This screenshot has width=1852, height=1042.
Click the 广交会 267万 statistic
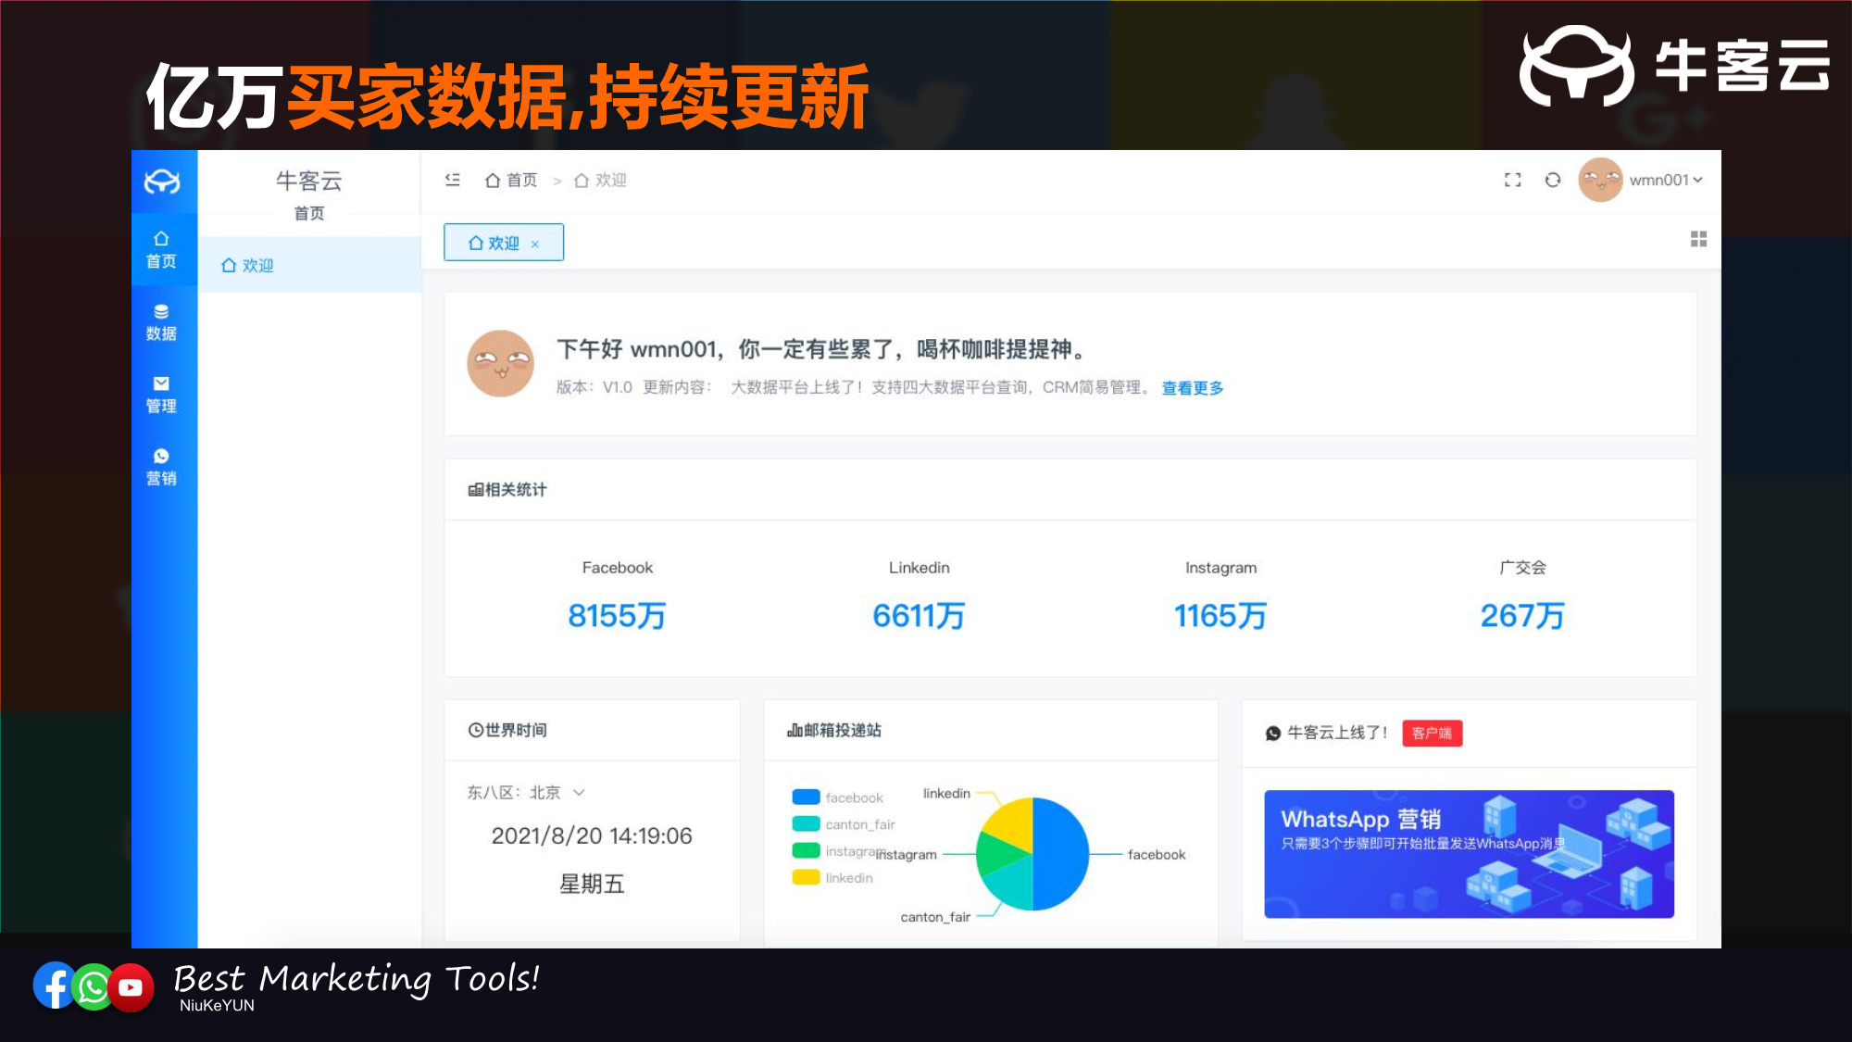[x=1522, y=596]
